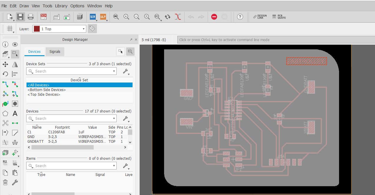Click the command line input field
The image size is (375, 195).
tap(276, 40)
